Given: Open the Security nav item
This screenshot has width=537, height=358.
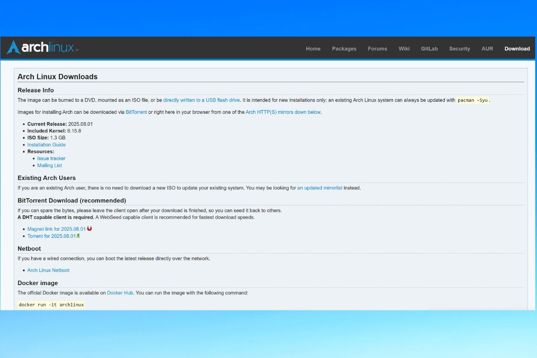Looking at the screenshot, I should click(x=460, y=49).
